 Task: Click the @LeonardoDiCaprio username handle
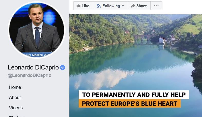30,75
